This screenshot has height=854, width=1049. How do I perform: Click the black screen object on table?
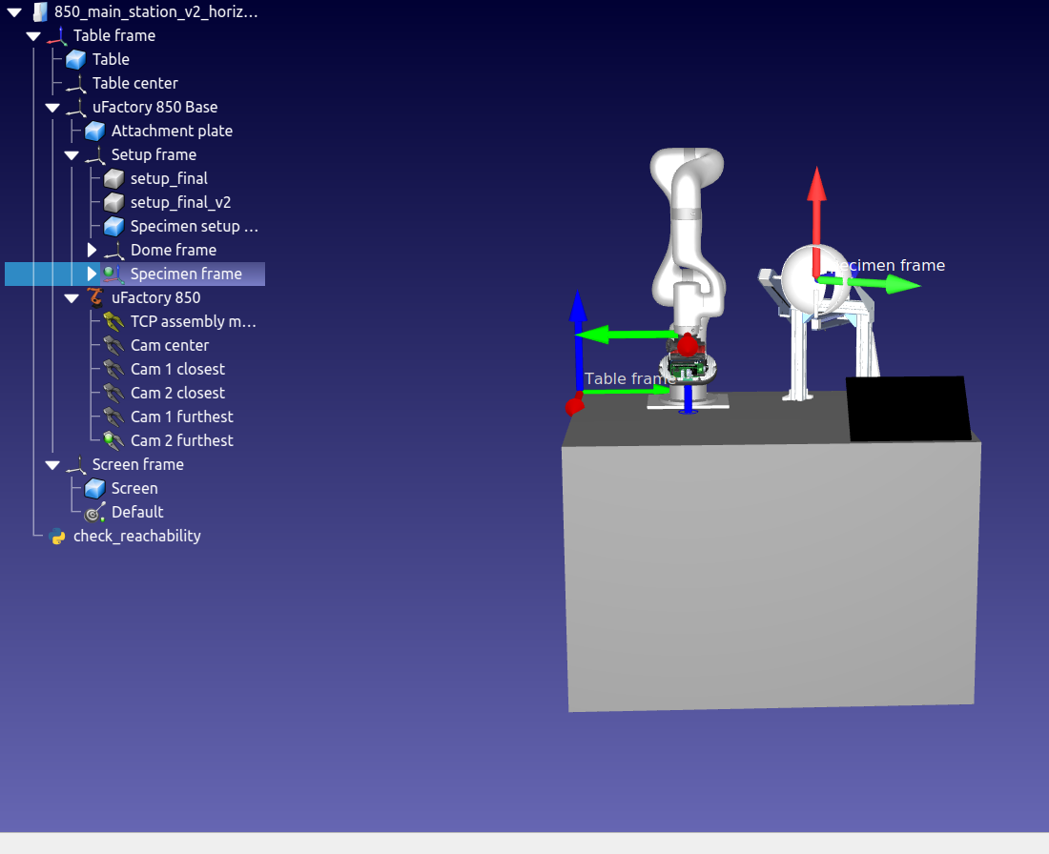909,409
